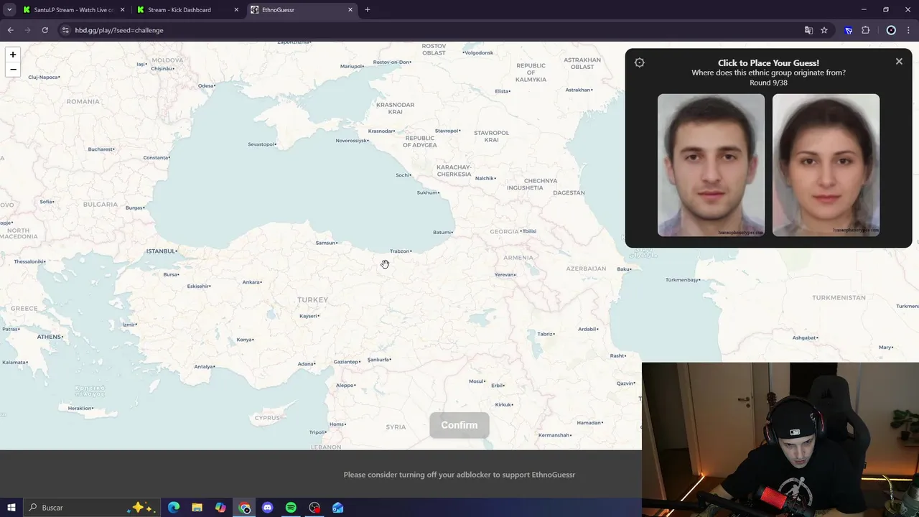Click Mosul on the map
The height and width of the screenshot is (517, 919).
point(477,381)
